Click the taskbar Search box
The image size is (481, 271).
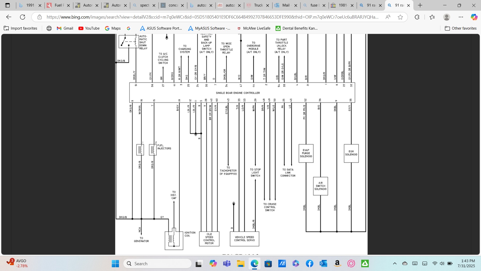pos(157,263)
